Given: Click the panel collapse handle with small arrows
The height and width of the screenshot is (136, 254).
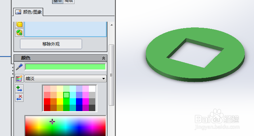Looking at the screenshot, I should [12, 70].
